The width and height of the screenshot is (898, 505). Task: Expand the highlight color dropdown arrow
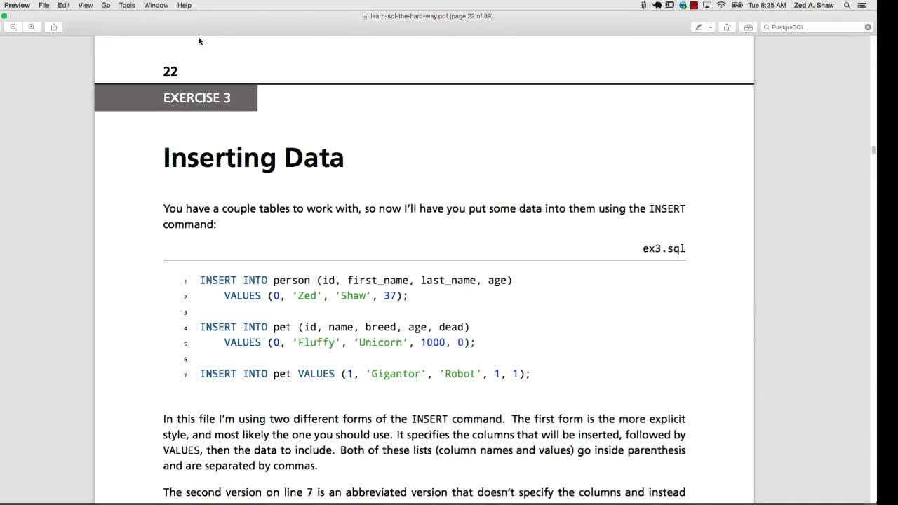coord(710,27)
